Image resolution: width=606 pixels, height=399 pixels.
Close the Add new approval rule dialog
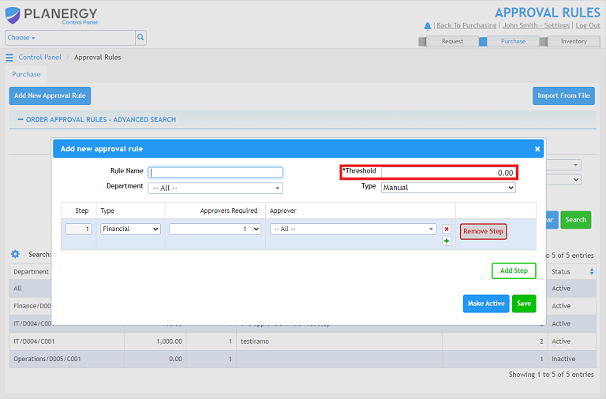(x=537, y=149)
